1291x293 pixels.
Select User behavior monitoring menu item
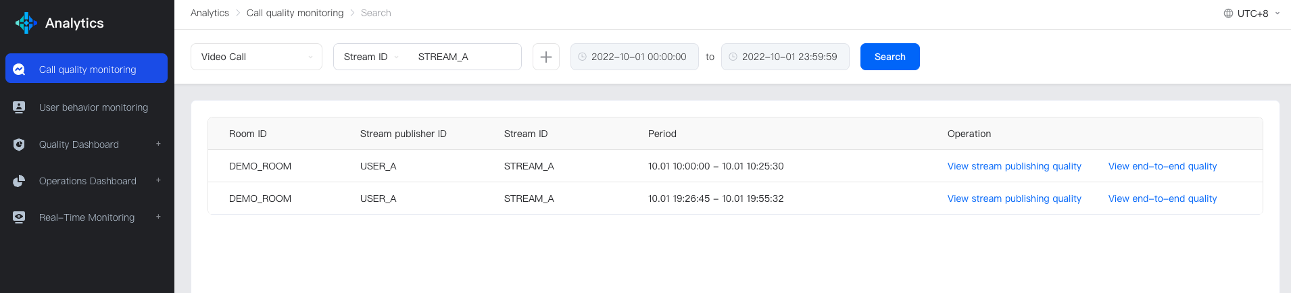pos(93,107)
